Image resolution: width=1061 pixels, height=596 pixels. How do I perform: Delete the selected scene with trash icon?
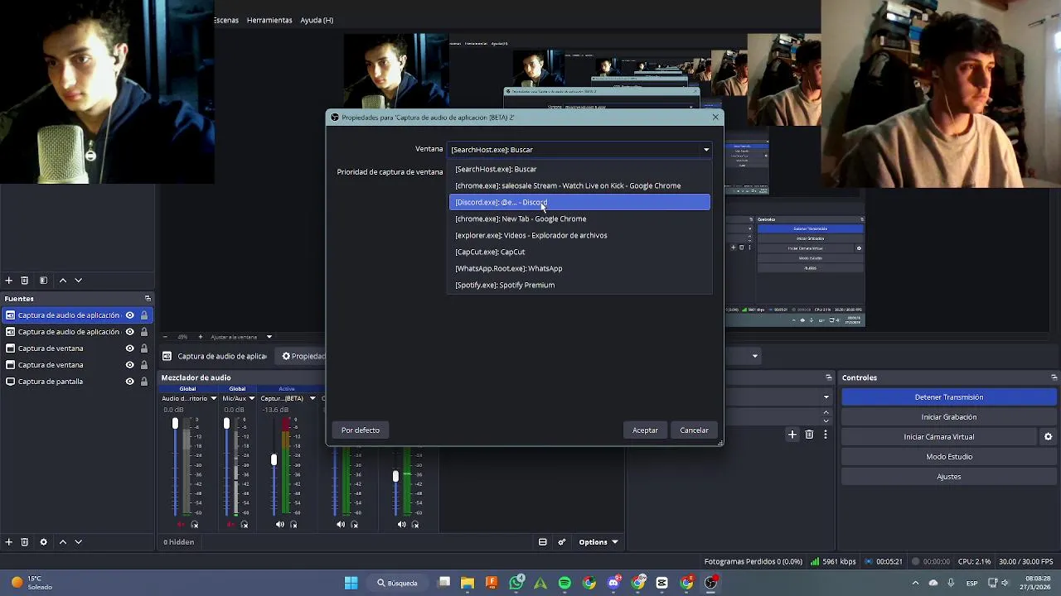pos(24,281)
